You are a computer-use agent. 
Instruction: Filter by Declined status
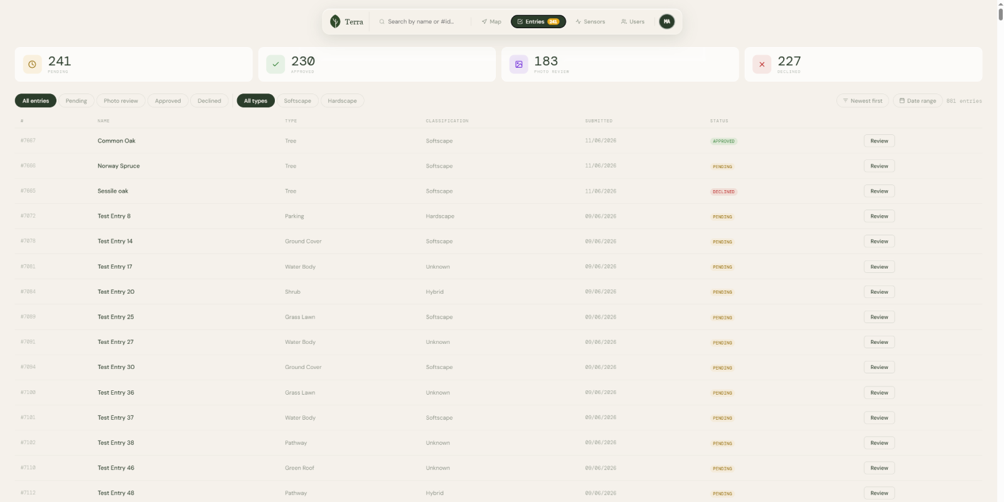coord(210,100)
